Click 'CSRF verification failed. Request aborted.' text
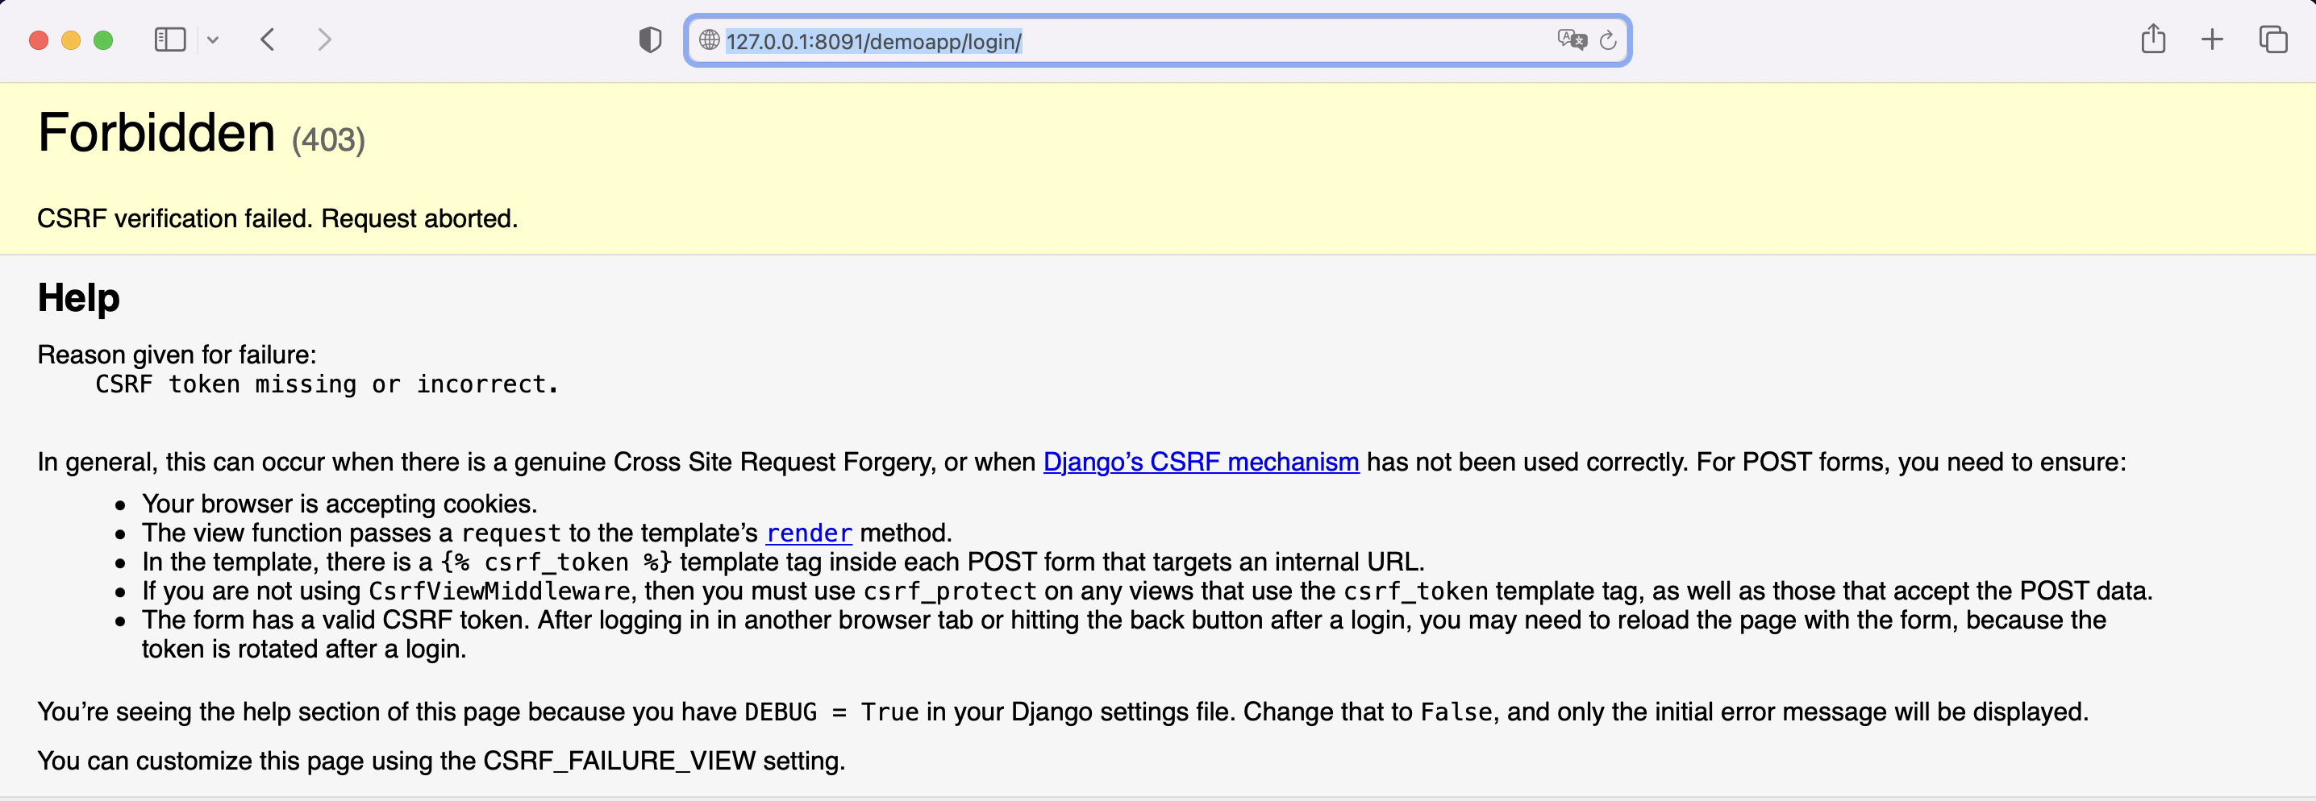Image resolution: width=2316 pixels, height=801 pixels. coord(278,218)
